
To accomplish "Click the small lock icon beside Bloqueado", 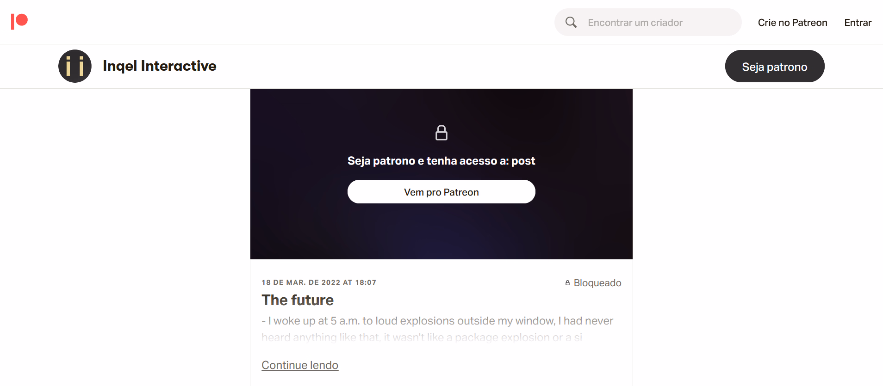I will coord(567,283).
